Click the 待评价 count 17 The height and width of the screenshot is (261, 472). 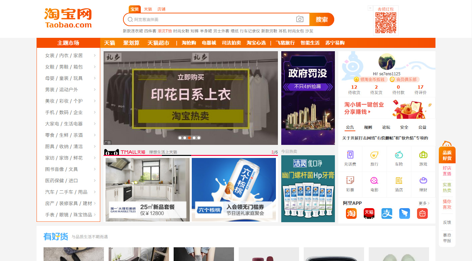point(420,87)
